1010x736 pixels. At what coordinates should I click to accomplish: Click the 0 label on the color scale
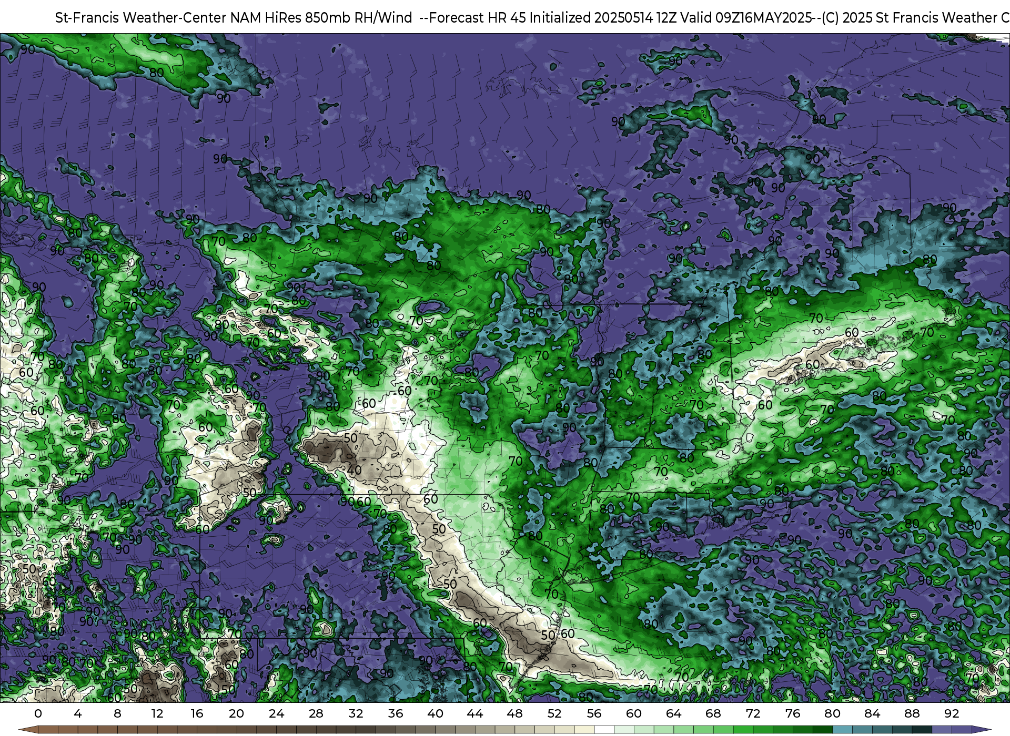click(38, 713)
